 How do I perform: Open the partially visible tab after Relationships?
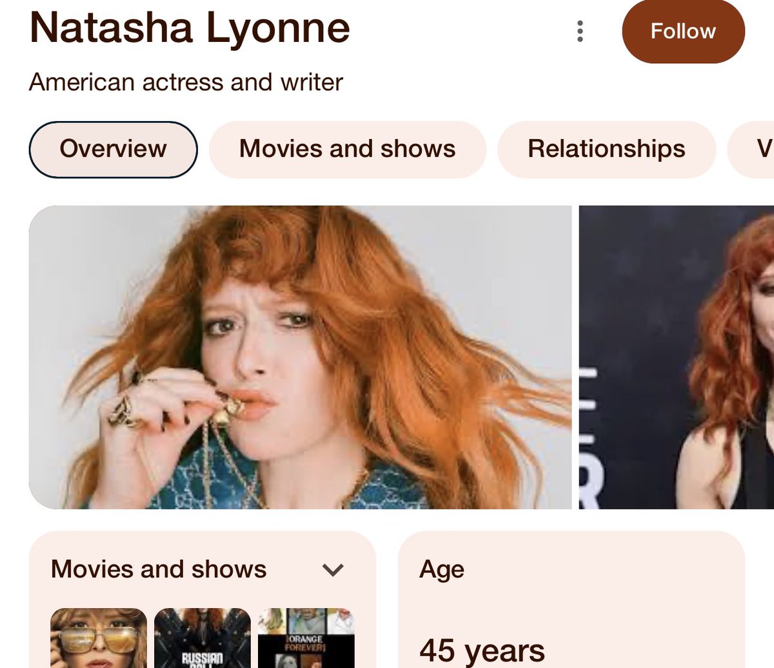pyautogui.click(x=751, y=149)
